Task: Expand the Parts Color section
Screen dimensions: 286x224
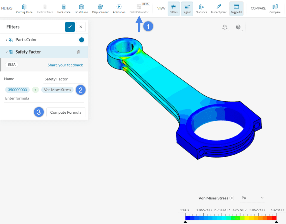Action: (x=7, y=40)
